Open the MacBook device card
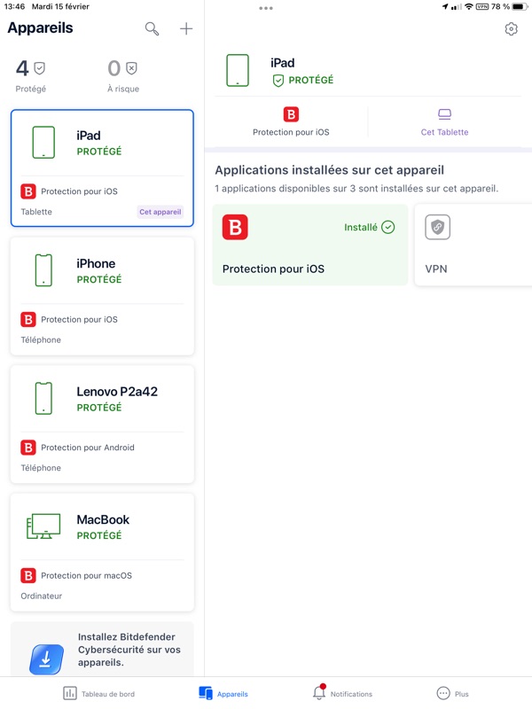The width and height of the screenshot is (532, 709). coord(102,552)
